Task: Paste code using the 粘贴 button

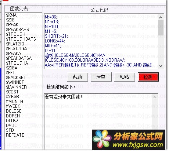Action: click(125, 77)
